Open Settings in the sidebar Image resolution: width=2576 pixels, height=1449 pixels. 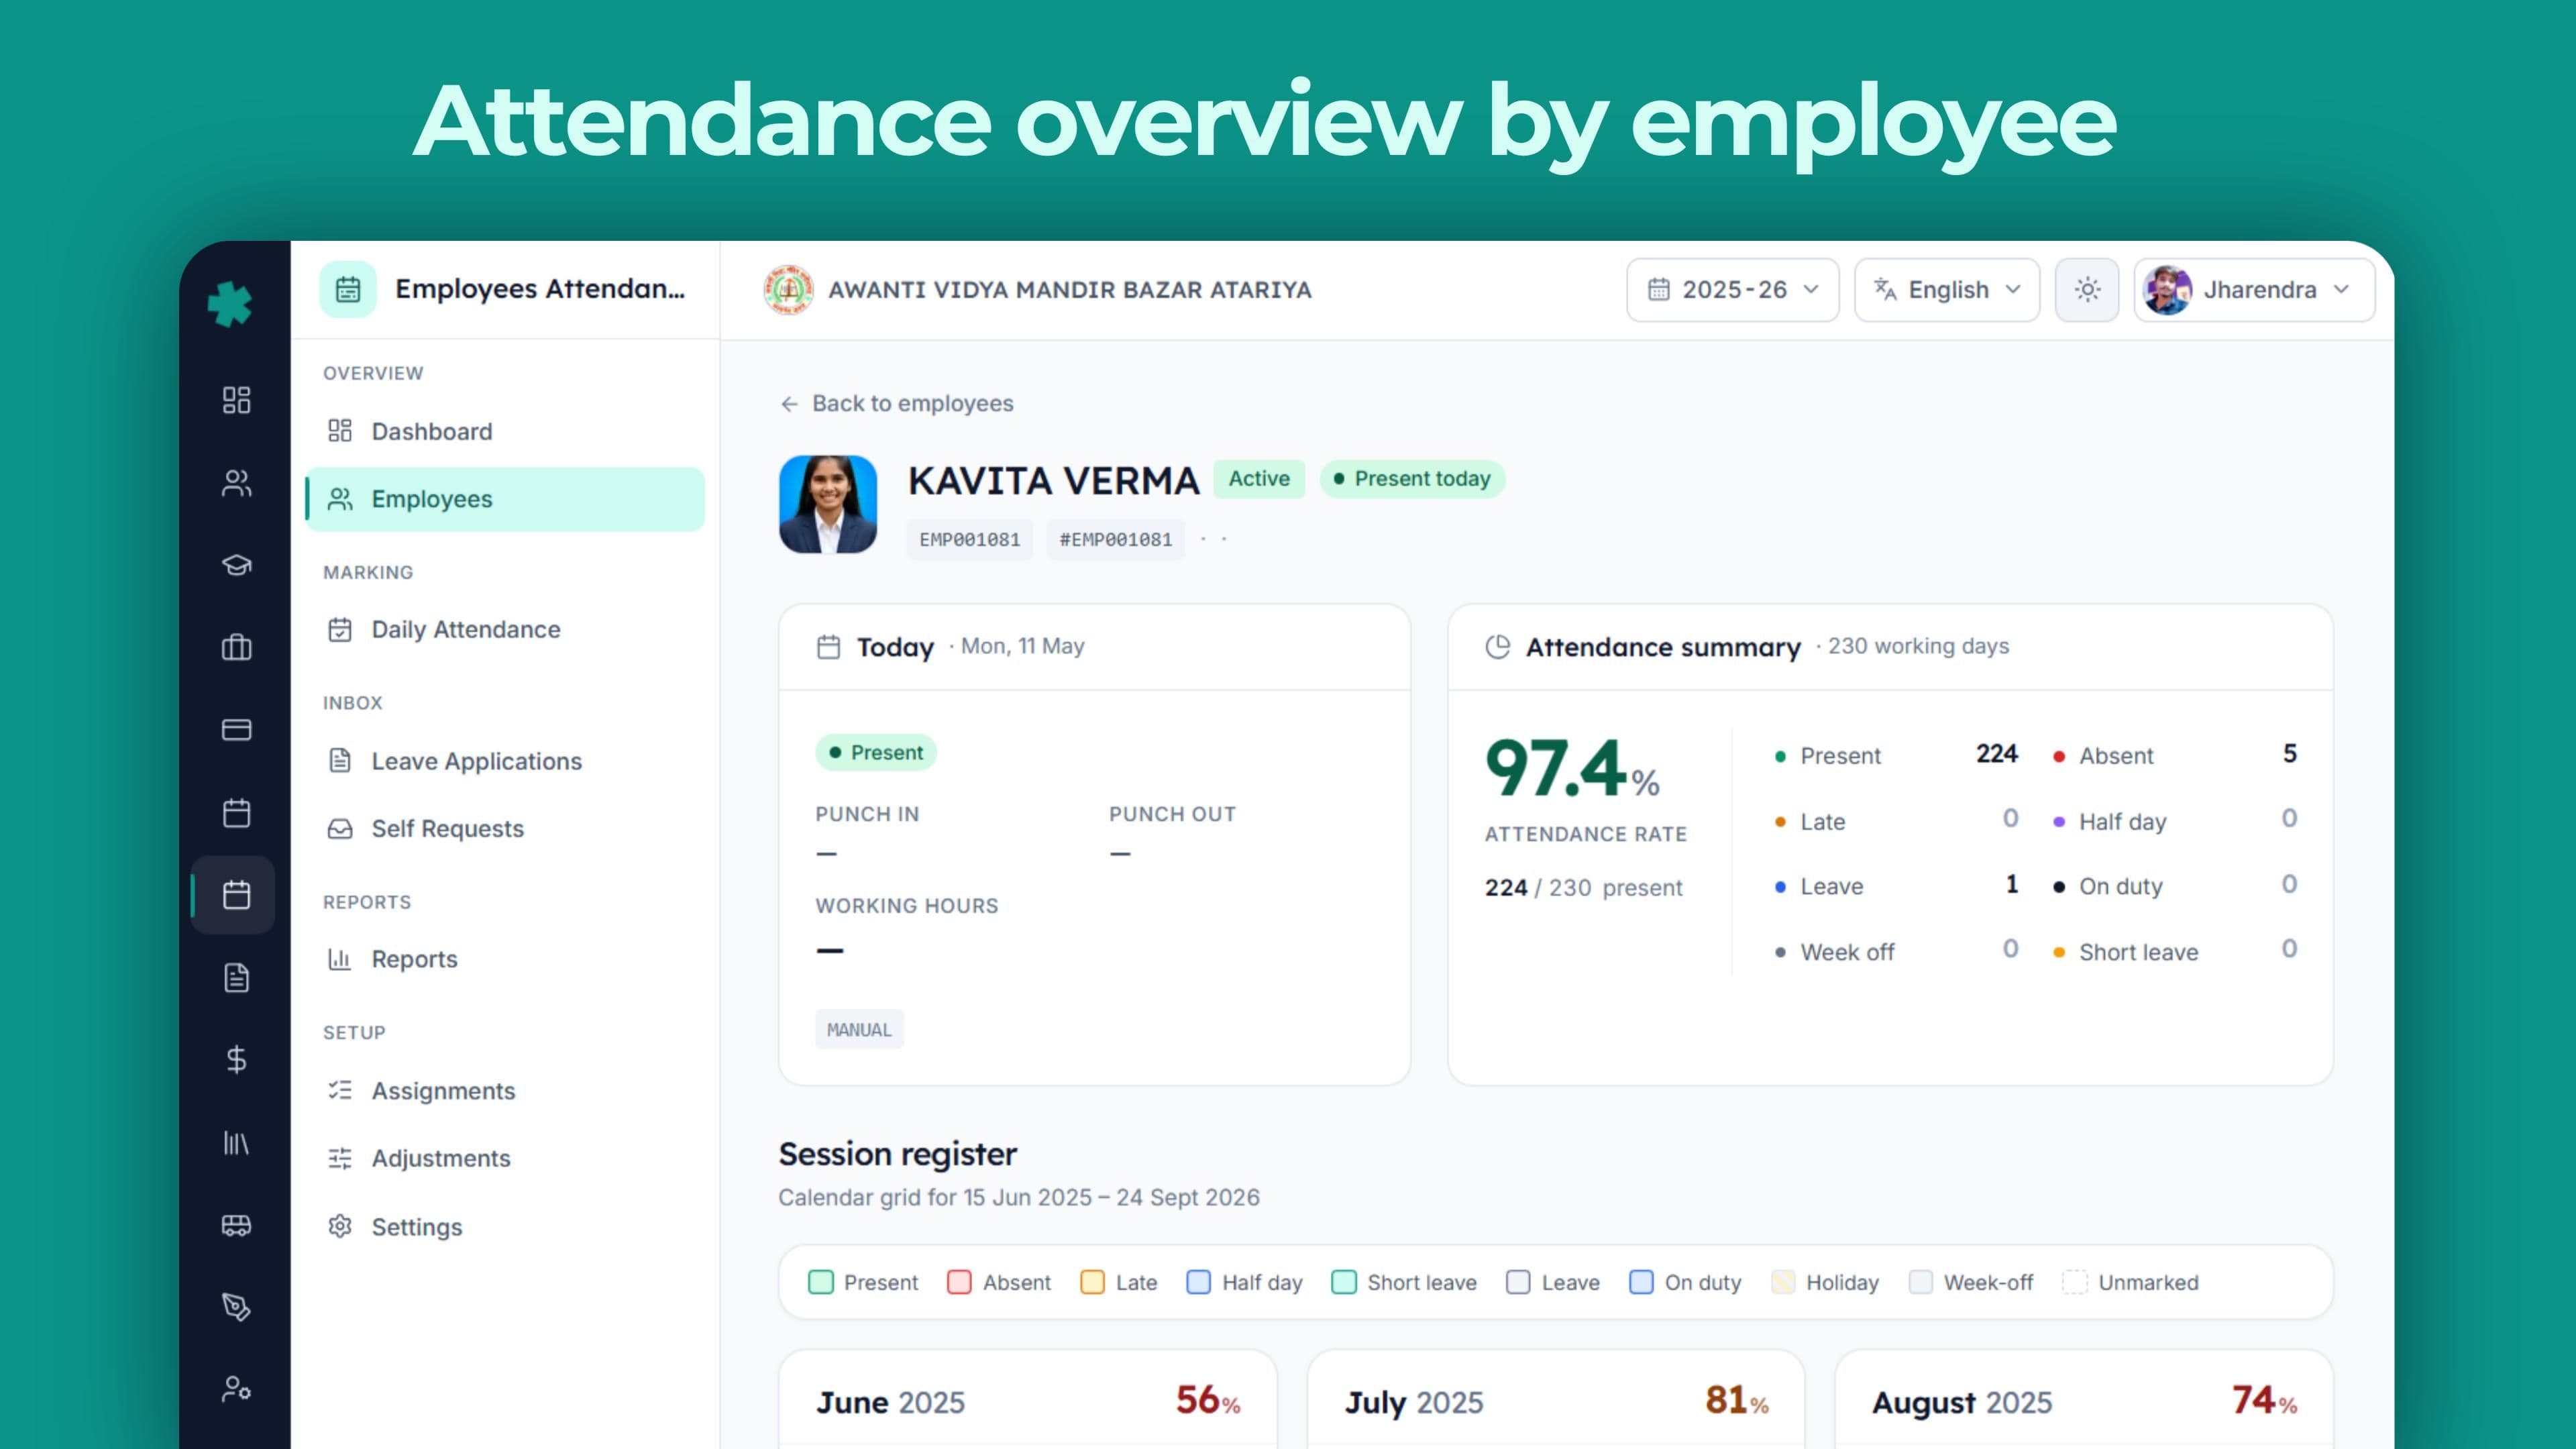click(505, 1227)
